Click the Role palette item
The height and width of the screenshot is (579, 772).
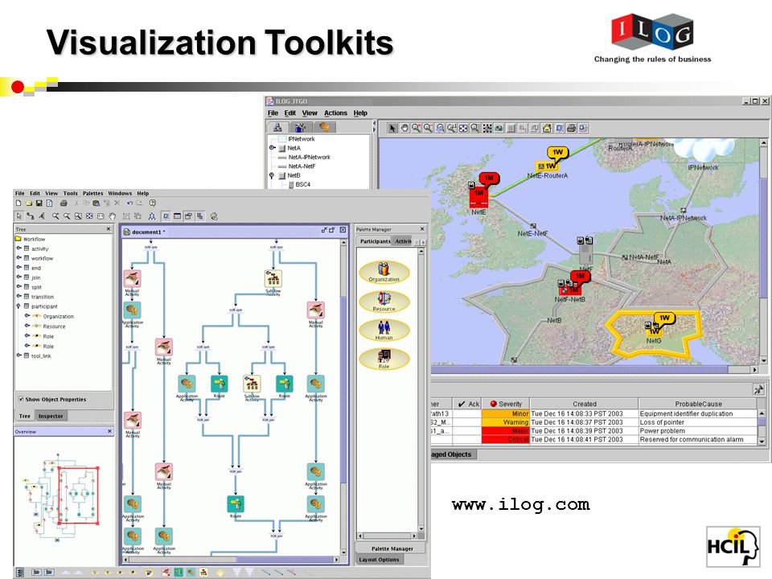pyautogui.click(x=384, y=359)
